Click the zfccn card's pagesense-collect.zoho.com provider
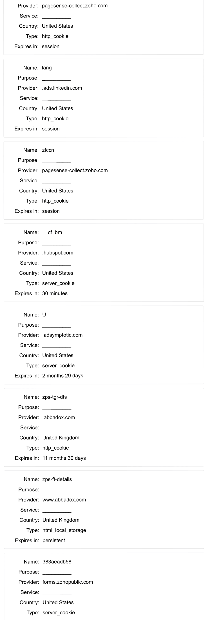The image size is (208, 620). click(x=75, y=170)
